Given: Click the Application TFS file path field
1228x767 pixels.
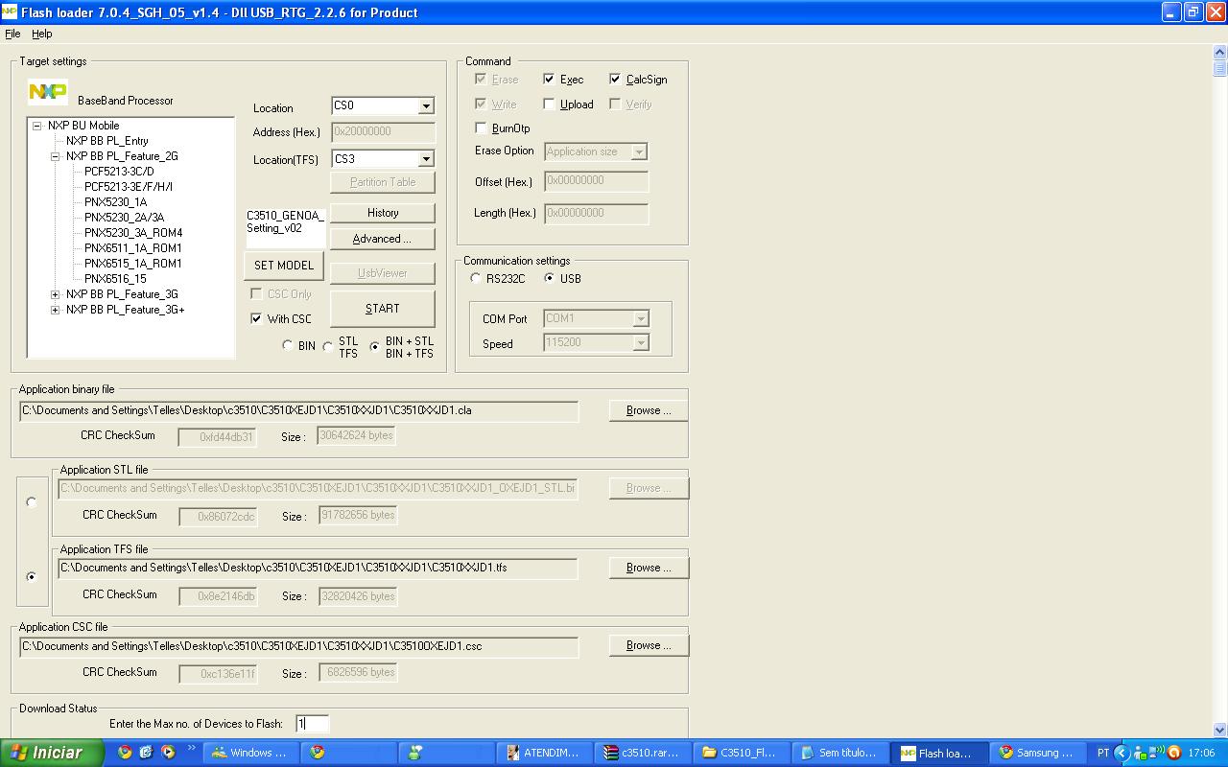Looking at the screenshot, I should (318, 568).
